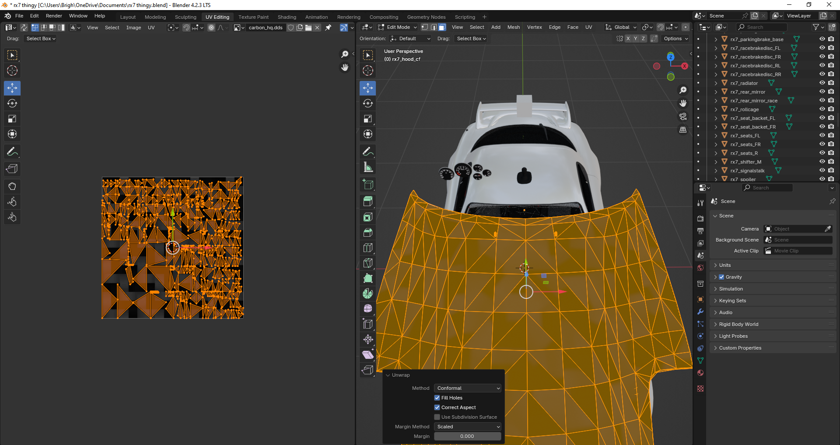This screenshot has height=445, width=840.
Task: Toggle camera view in the viewport
Action: [683, 117]
